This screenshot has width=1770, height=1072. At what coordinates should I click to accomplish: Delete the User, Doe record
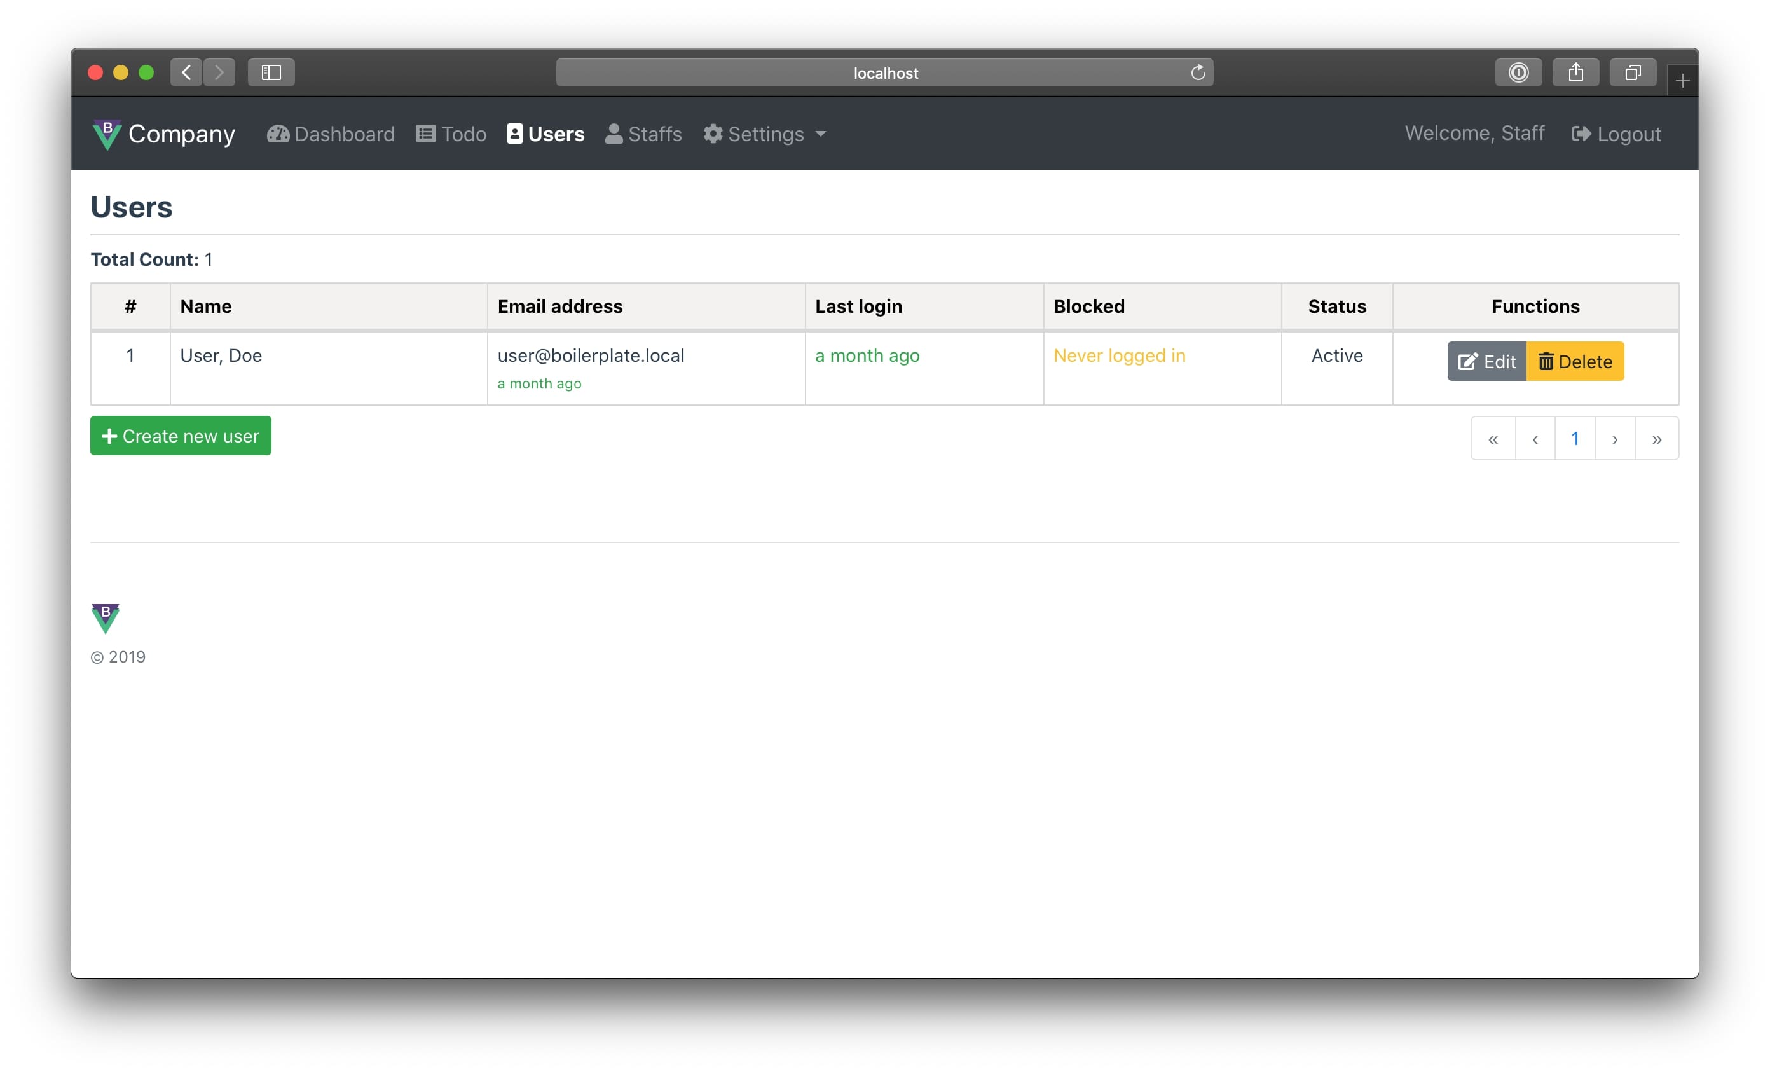[1575, 361]
